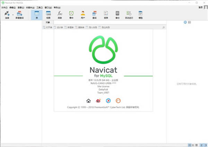The image size is (208, 147).
Task: Open the Edit (编辑) menu
Action: (12, 8)
